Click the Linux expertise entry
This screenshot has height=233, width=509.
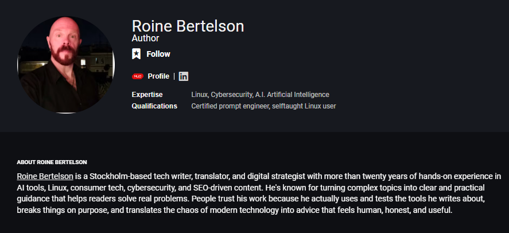click(199, 94)
